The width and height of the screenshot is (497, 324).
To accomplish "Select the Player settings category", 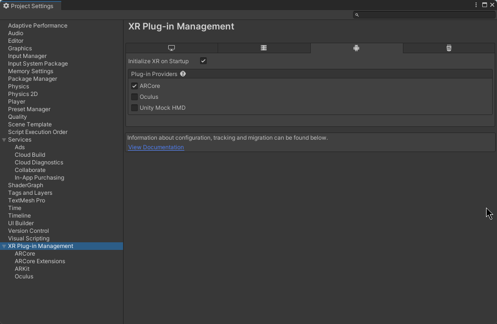I will 17,102.
